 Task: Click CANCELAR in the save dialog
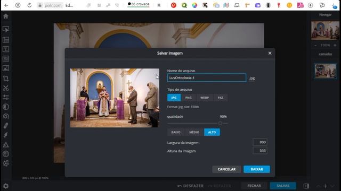[226, 169]
